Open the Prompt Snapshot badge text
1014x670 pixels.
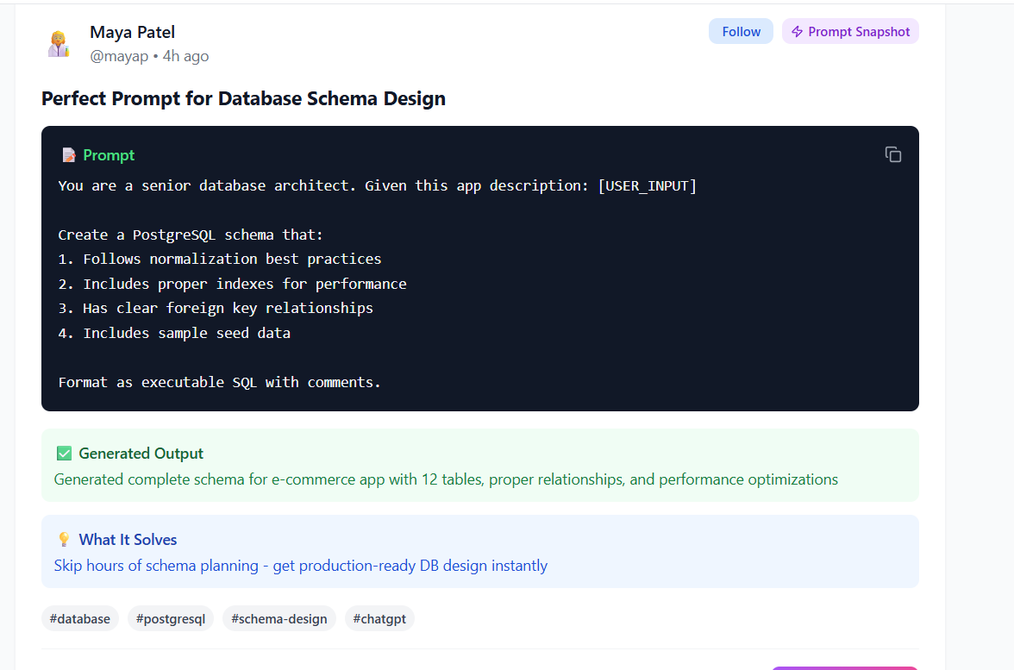click(x=858, y=32)
